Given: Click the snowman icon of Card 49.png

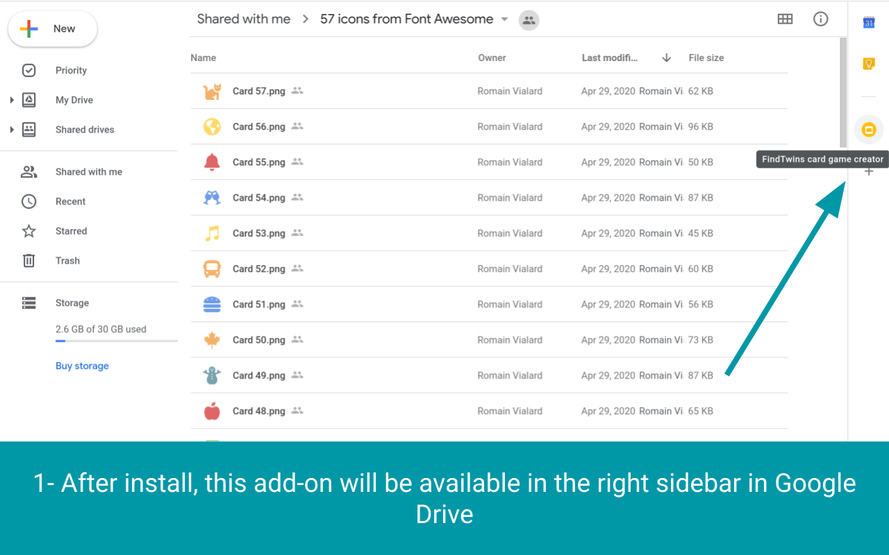Looking at the screenshot, I should click(212, 375).
